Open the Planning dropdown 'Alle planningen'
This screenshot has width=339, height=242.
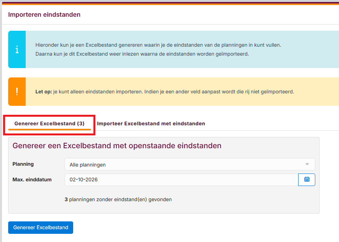point(190,165)
